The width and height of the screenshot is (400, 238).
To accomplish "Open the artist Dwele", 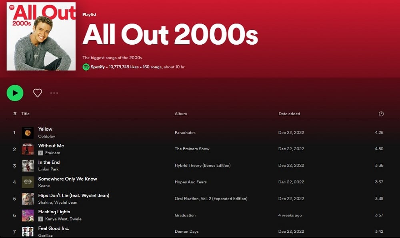I will pos(76,219).
